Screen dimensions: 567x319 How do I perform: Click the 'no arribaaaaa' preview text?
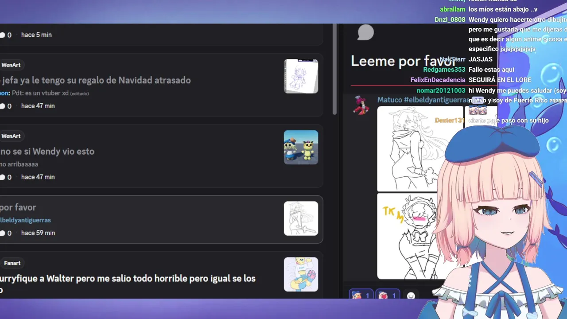[19, 164]
